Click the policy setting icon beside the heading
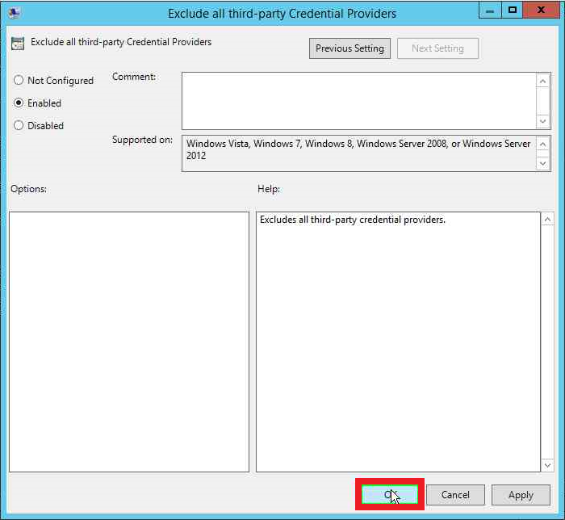 point(18,43)
